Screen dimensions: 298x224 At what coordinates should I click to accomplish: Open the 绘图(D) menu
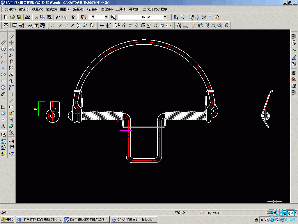point(78,9)
